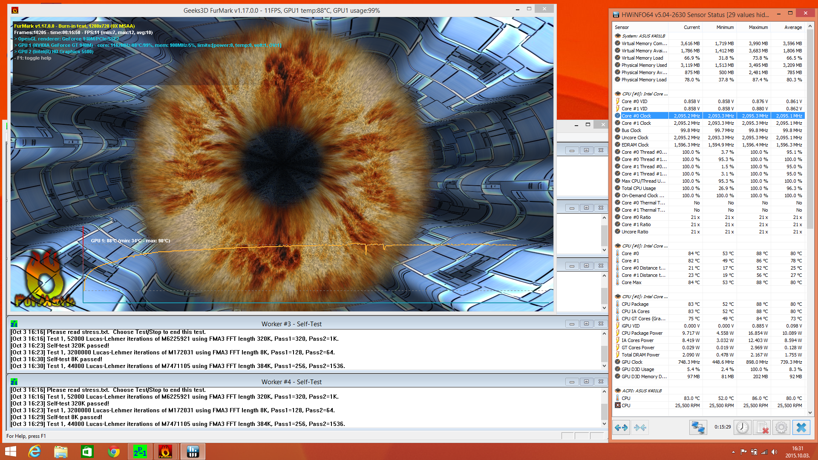The height and width of the screenshot is (460, 818).
Task: Select the iGPU VID sensor row
Action: click(x=709, y=326)
